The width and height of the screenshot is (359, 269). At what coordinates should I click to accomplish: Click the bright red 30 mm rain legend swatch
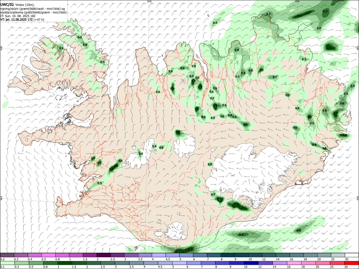pyautogui.click(x=352, y=263)
